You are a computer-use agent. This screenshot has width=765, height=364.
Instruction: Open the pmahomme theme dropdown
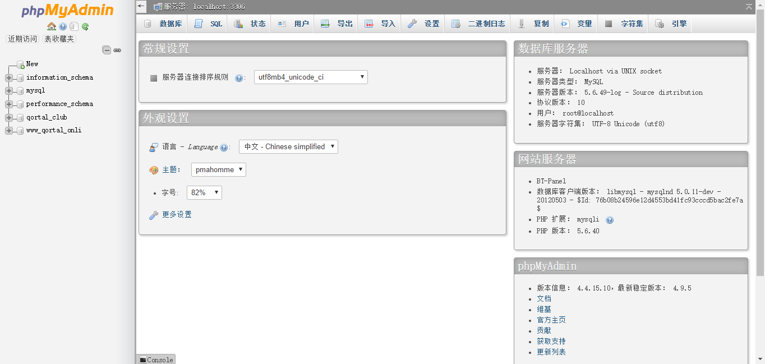click(219, 169)
